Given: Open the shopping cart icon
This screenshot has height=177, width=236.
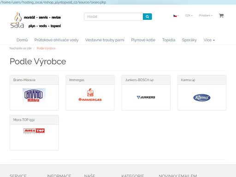Looking at the screenshot, I should tap(221, 16).
